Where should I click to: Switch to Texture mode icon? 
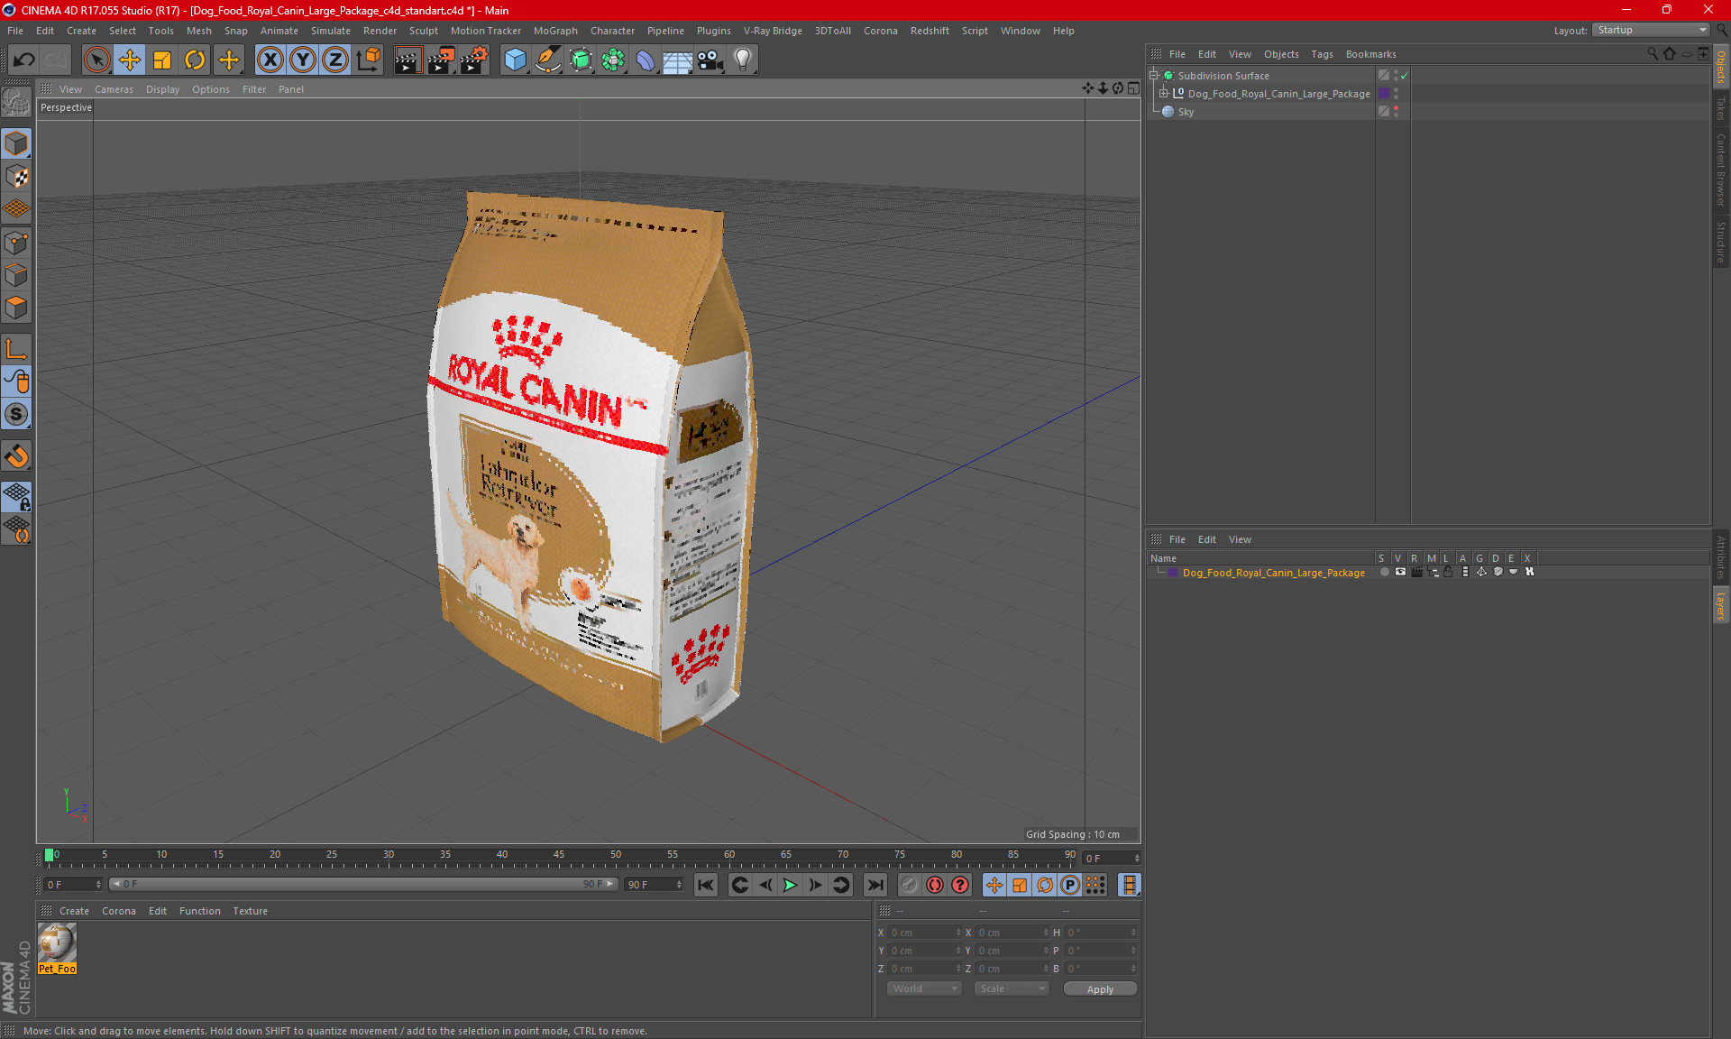tap(17, 177)
